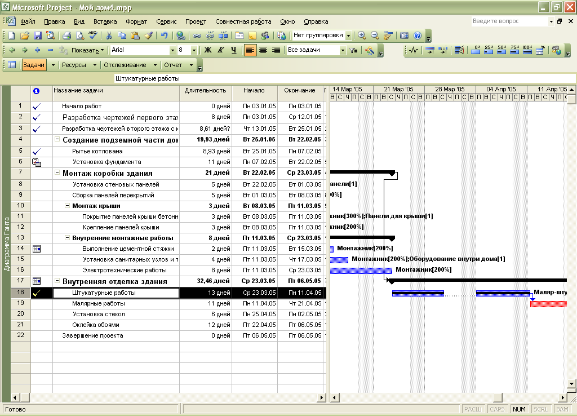
Task: Toggle italic formatting (К)
Action: pos(221,50)
